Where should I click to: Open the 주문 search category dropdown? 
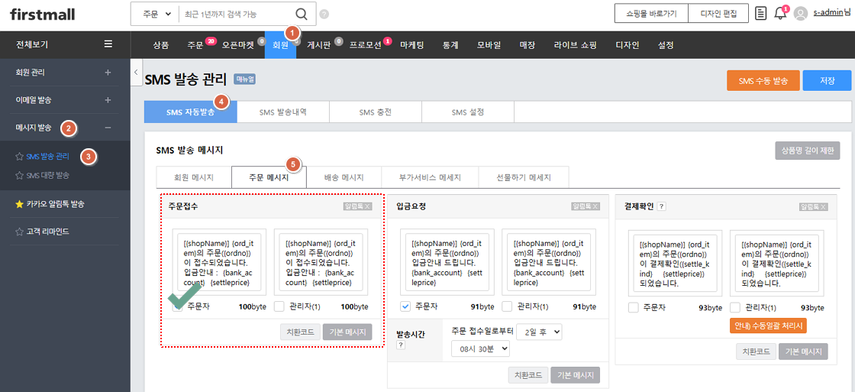pyautogui.click(x=156, y=15)
